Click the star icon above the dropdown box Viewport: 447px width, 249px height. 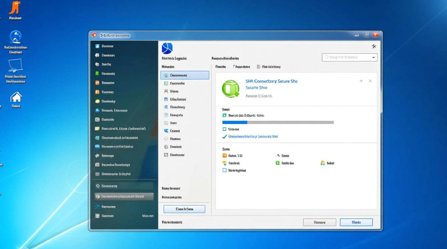[374, 46]
